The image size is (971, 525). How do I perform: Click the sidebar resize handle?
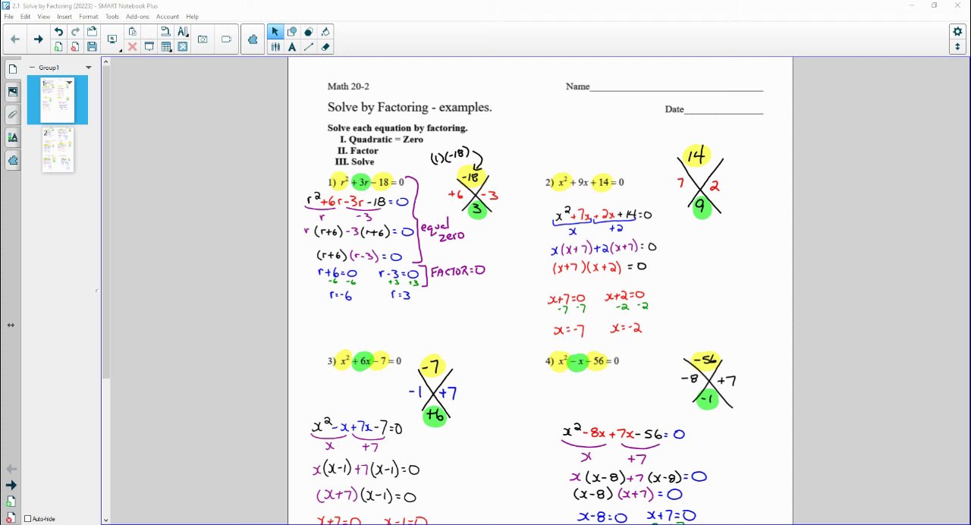pos(97,291)
